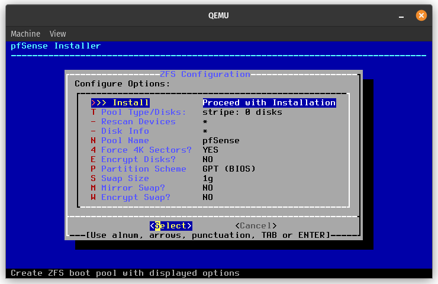The image size is (438, 284).
Task: Click 'Proceed with Installation' text
Action: pyautogui.click(x=269, y=103)
